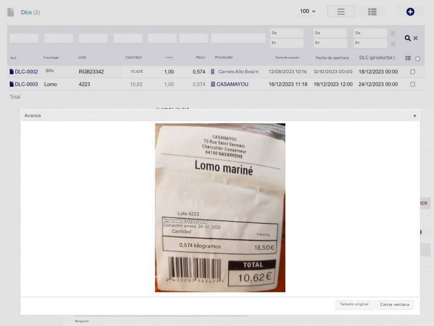The height and width of the screenshot is (326, 434).
Task: Focus the Lote filter field
Action: [x=93, y=38]
